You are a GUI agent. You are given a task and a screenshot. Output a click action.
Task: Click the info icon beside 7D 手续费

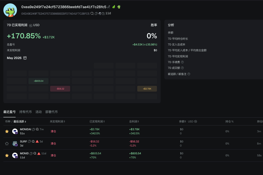click(182, 62)
